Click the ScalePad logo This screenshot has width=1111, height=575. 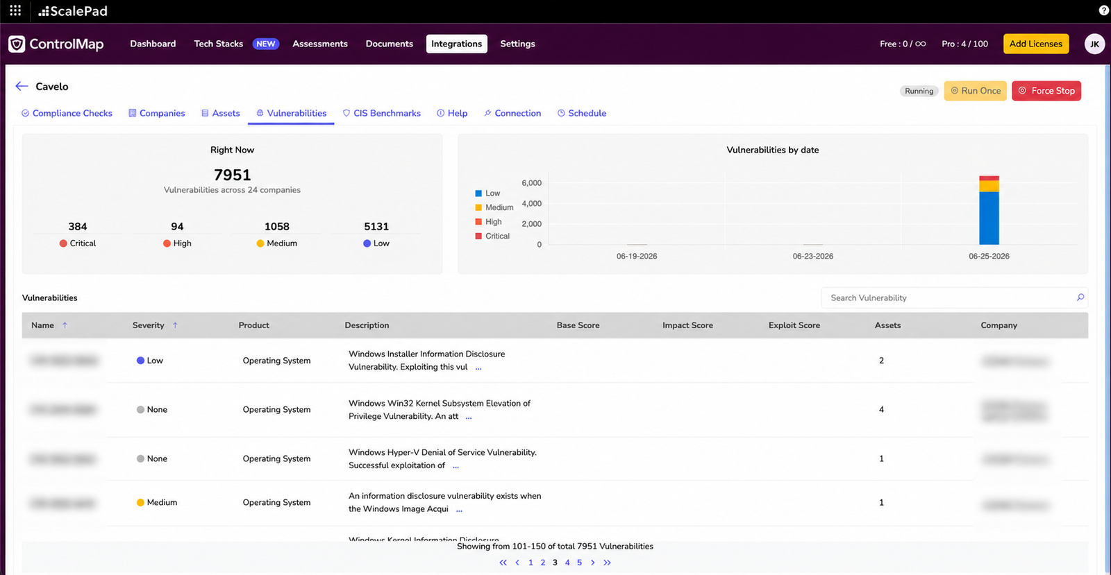point(73,11)
